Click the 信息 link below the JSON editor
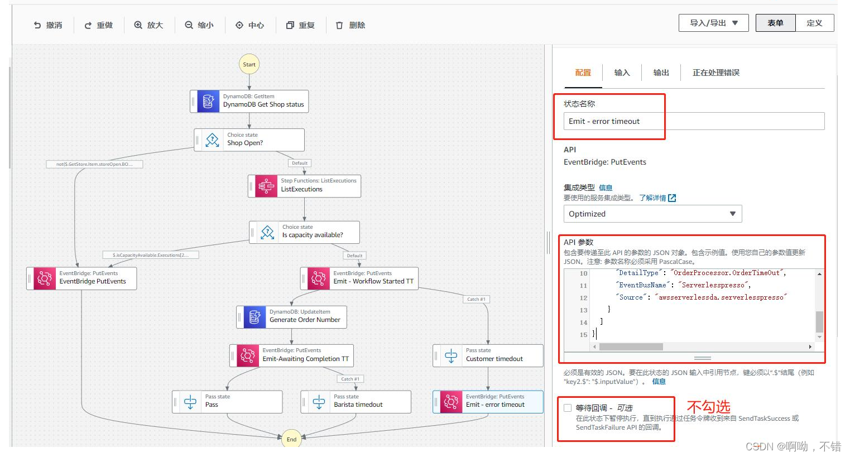 659,382
